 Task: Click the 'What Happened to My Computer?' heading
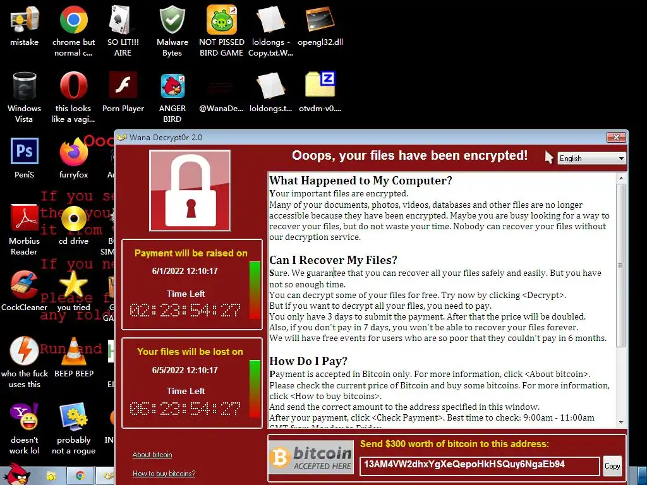[361, 181]
